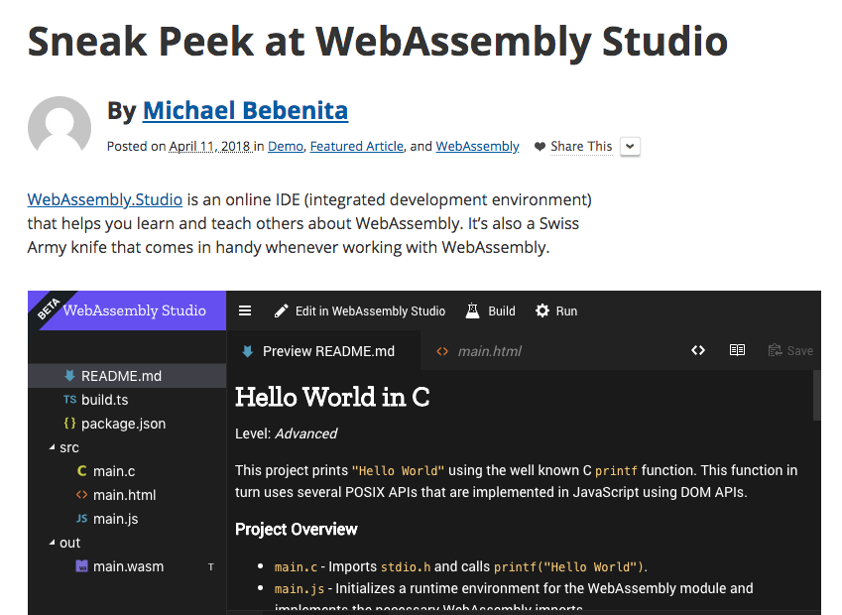Select main.js in file tree
The image size is (842, 615).
[127, 519]
